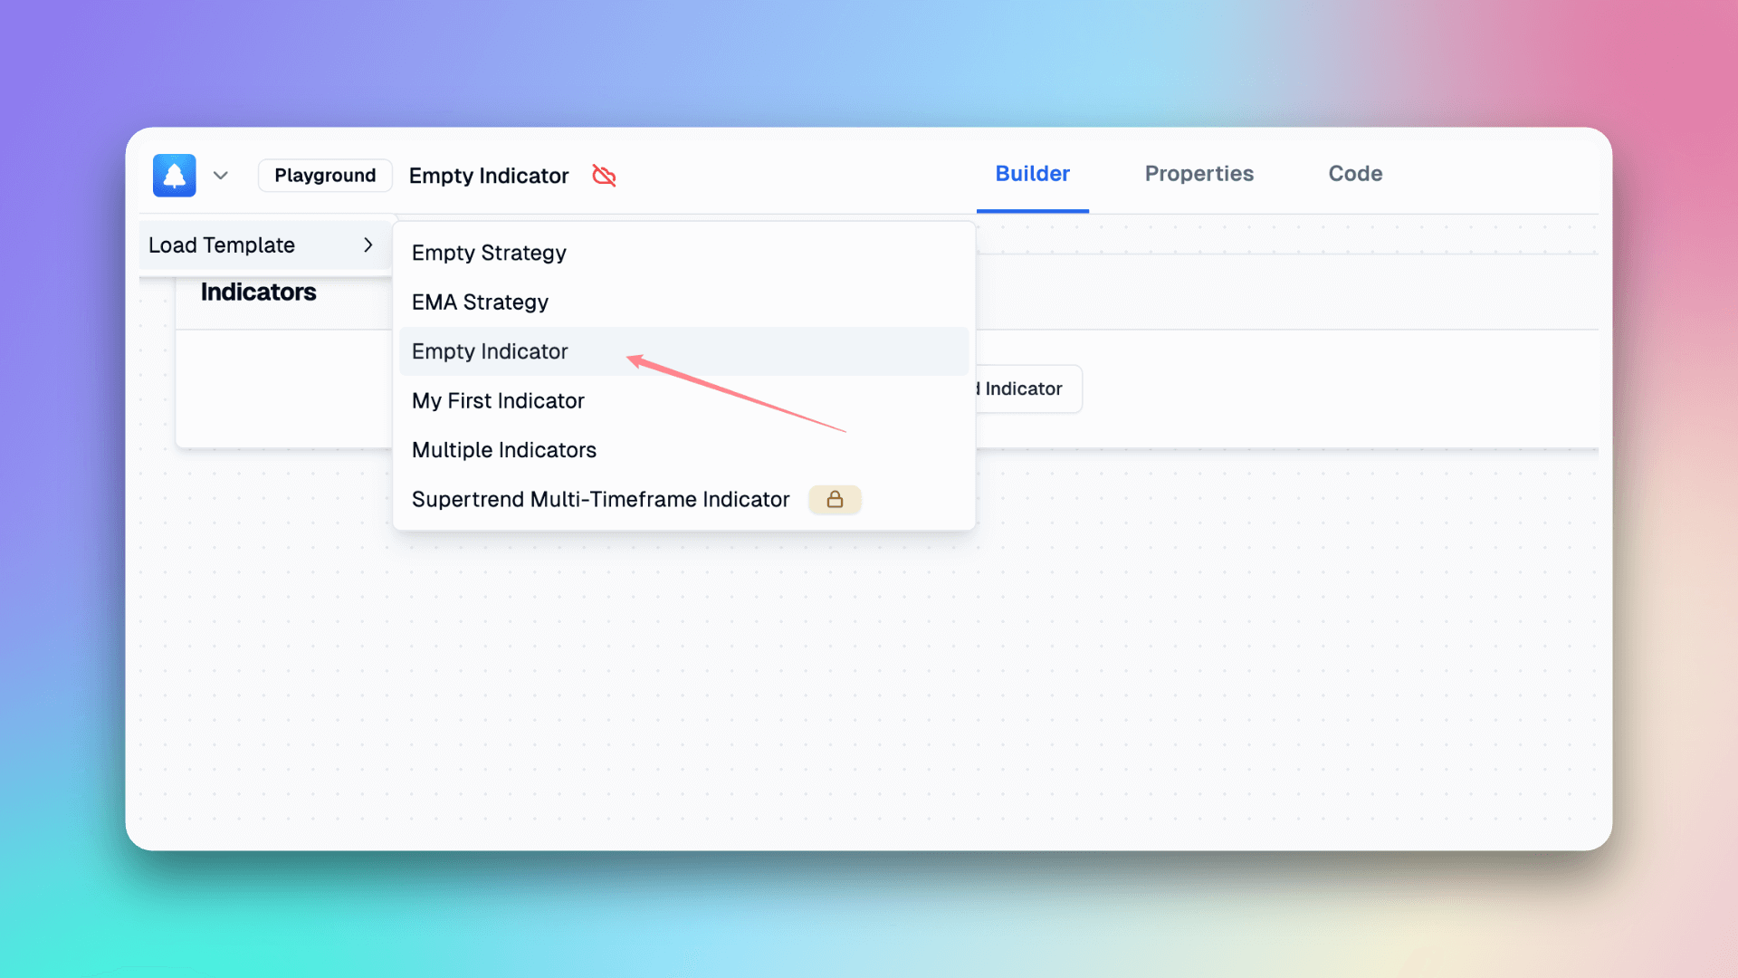Select Multiple Indicators template

[x=503, y=450]
